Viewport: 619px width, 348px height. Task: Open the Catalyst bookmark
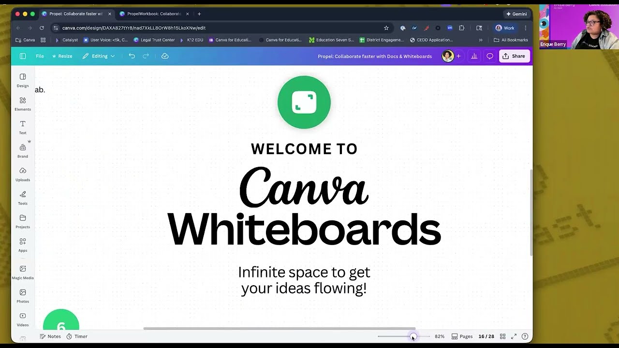coord(67,40)
